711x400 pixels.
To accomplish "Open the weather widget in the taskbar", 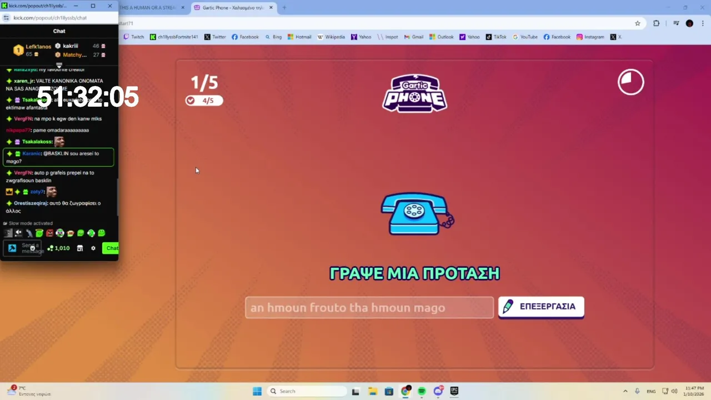I will tap(29, 391).
